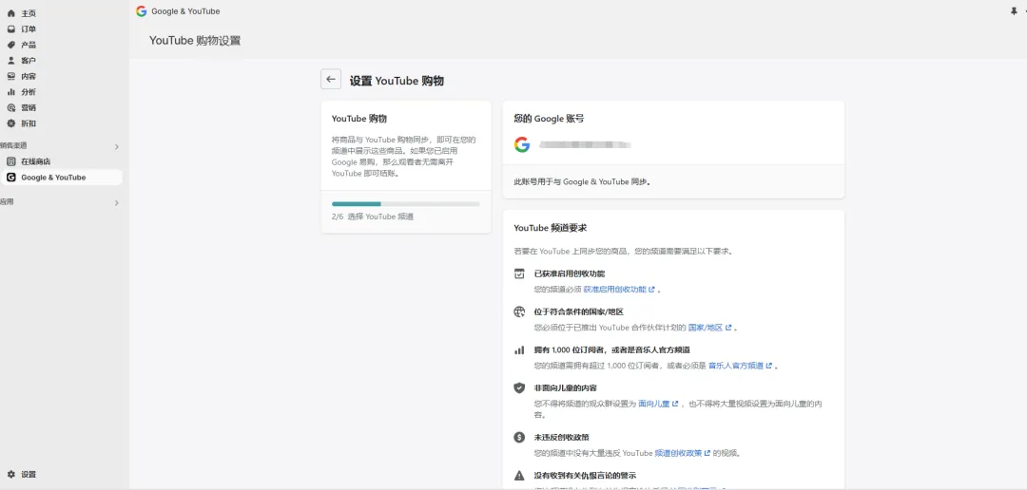This screenshot has height=490, width=1027.
Task: Open 在线商店 sales channel
Action: [35, 160]
